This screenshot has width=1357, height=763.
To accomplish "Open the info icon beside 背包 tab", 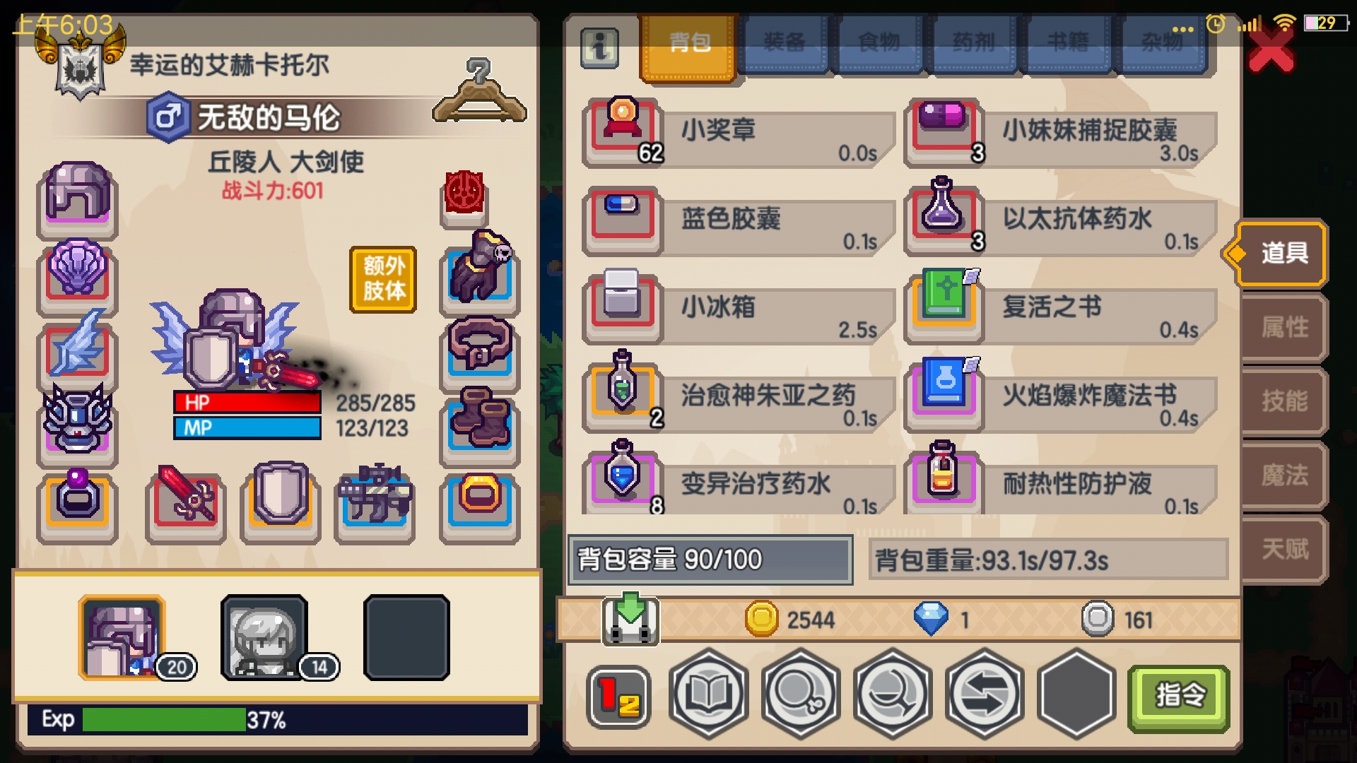I will tap(599, 48).
